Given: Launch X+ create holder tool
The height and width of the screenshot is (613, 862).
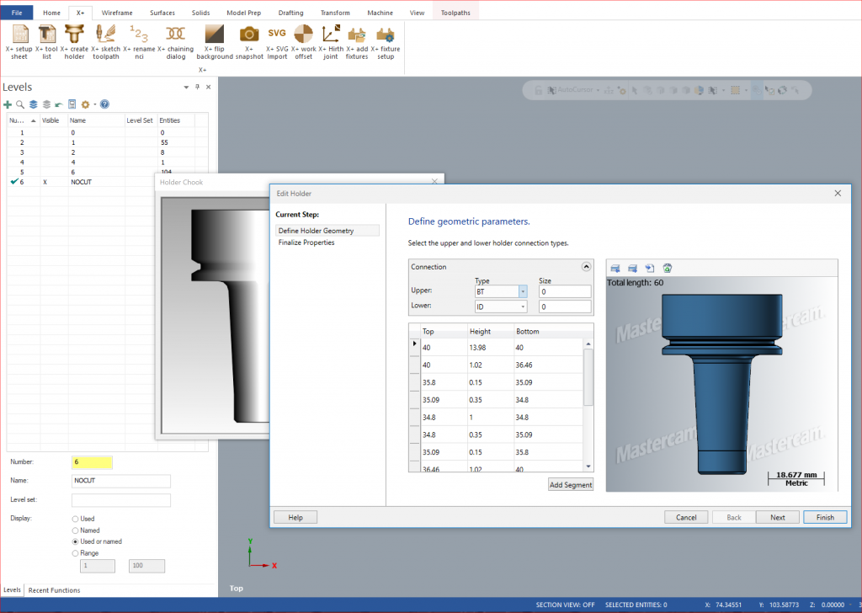Looking at the screenshot, I should tap(75, 35).
